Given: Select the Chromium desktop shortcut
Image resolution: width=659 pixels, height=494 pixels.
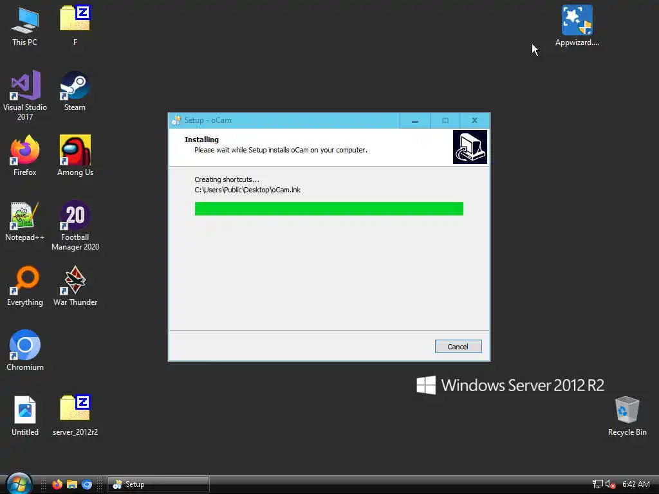Looking at the screenshot, I should point(25,351).
